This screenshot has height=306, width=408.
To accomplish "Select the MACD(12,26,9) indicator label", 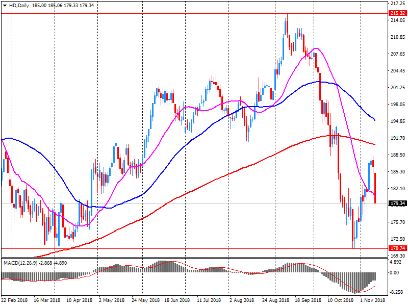I will (x=20, y=263).
